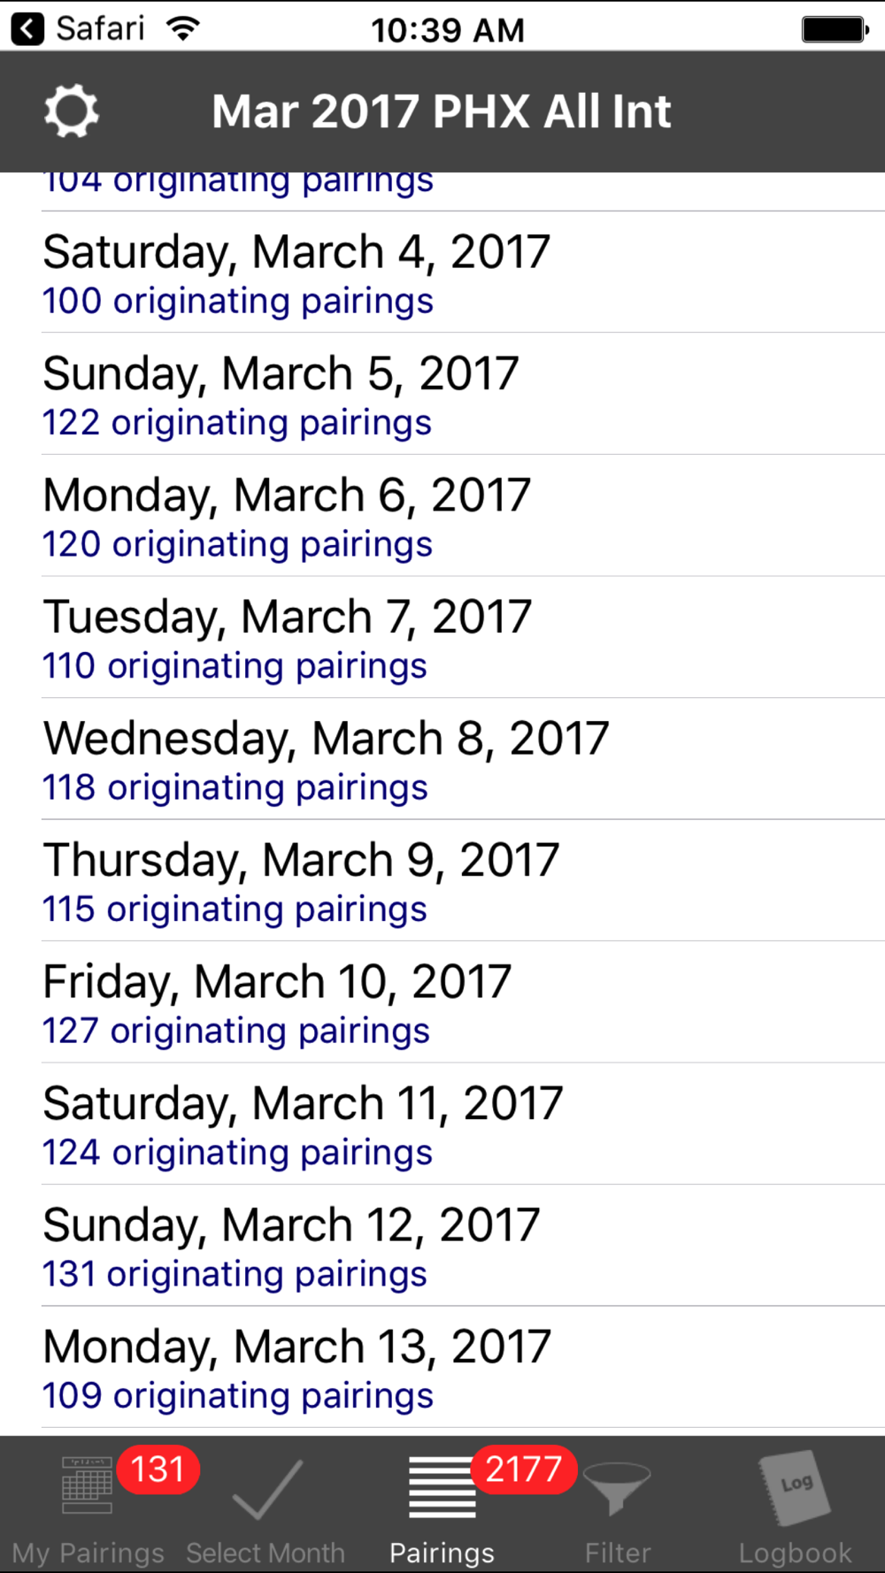Switch to the Filter tab label
This screenshot has width=885, height=1573.
pyautogui.click(x=617, y=1553)
